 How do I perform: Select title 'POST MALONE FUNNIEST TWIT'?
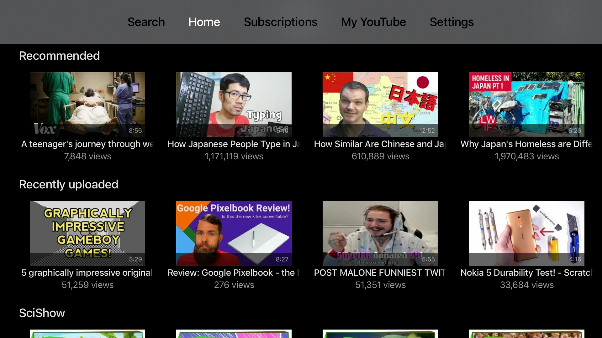pyautogui.click(x=380, y=273)
